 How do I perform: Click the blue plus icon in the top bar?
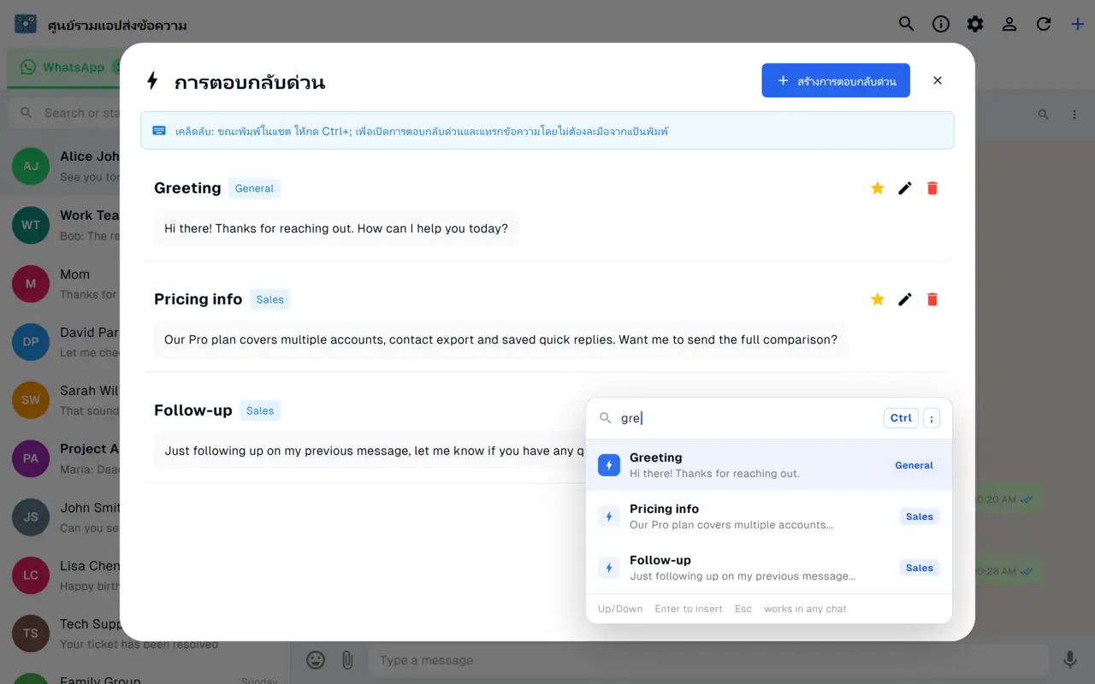tap(1078, 24)
